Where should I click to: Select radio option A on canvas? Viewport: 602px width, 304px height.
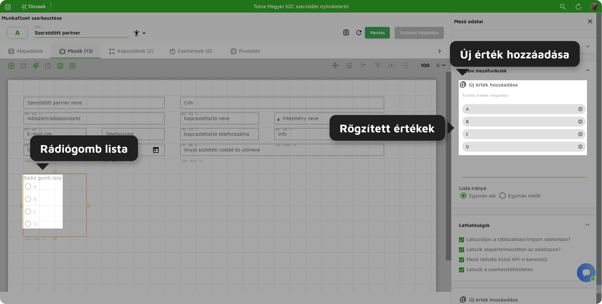click(x=28, y=186)
